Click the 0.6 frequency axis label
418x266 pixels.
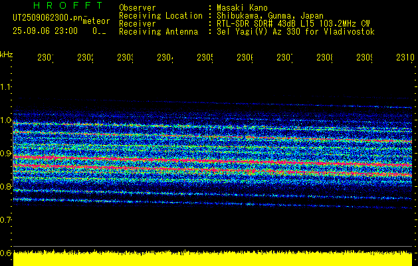(6, 253)
